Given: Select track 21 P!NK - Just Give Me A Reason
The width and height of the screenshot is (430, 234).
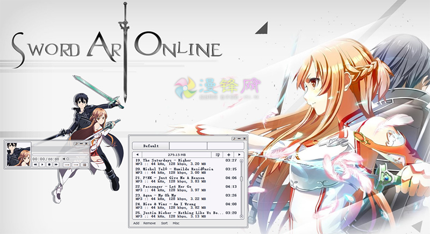Looking at the screenshot, I should (186, 180).
